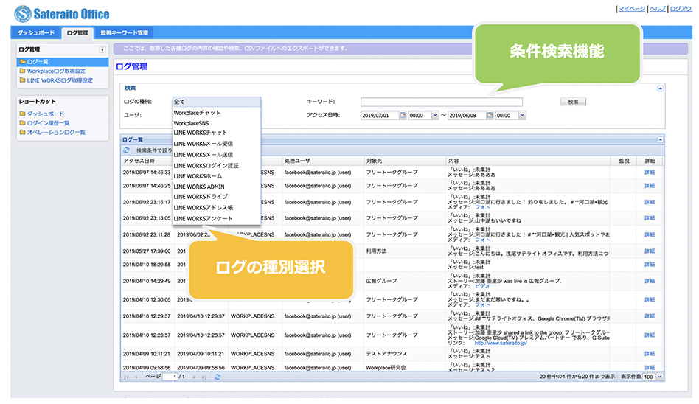This screenshot has width=699, height=404.
Task: Choose LINE WORKSアドレス帳 from the list
Action: pyautogui.click(x=216, y=207)
